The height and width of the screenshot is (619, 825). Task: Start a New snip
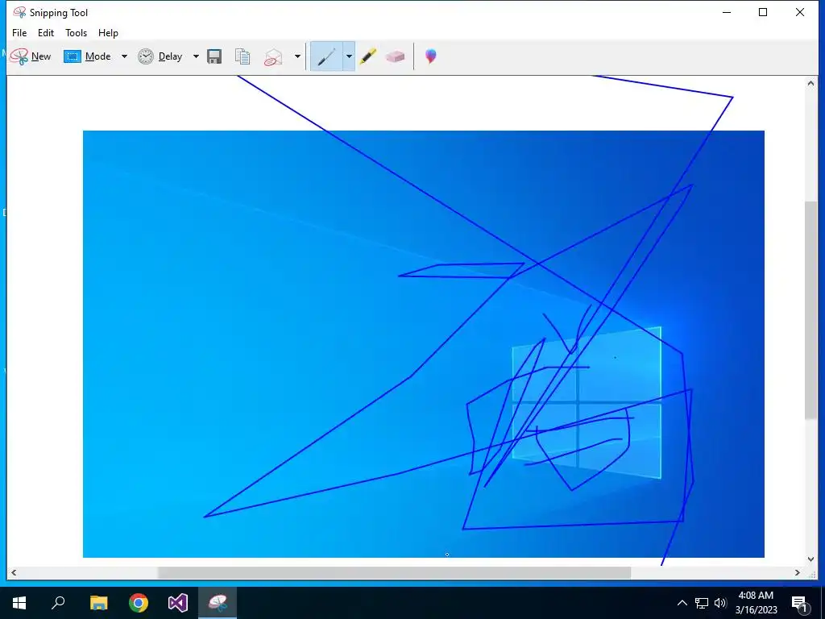[x=31, y=56]
